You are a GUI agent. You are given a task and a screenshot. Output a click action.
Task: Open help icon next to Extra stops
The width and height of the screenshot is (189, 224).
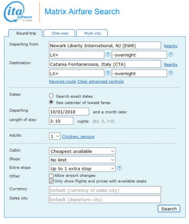pos(119,168)
